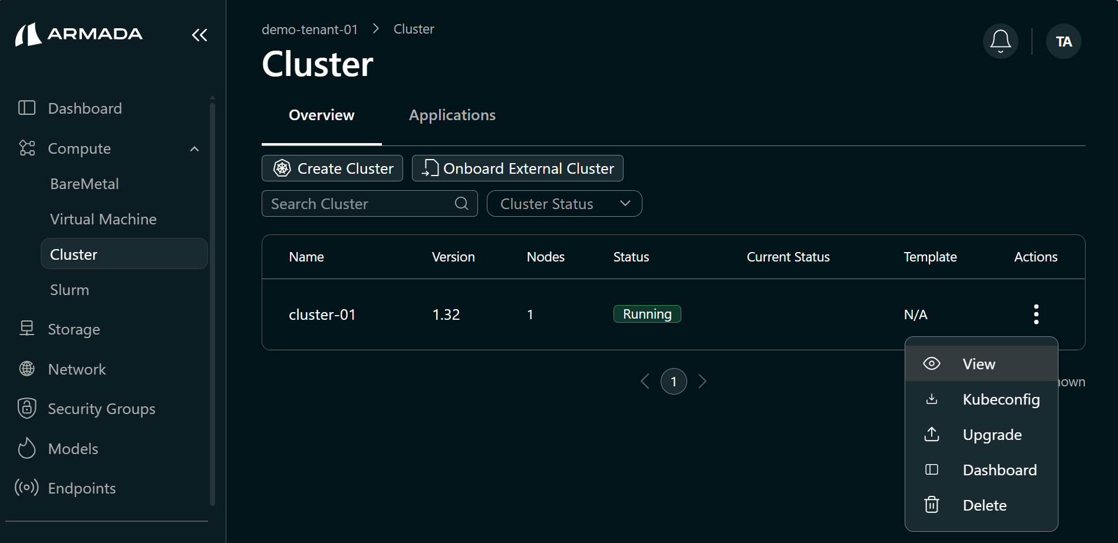Image resolution: width=1118 pixels, height=543 pixels.
Task: Click the Security Groups shield icon
Action: (x=27, y=409)
